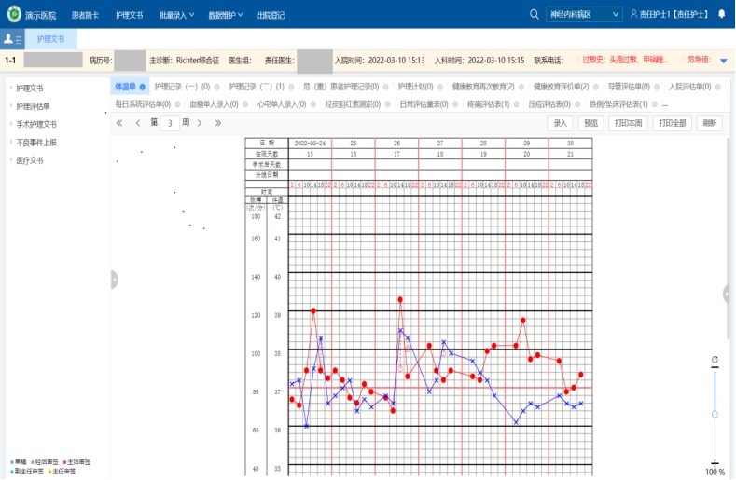Expand the 护理评估单 tree node

point(34,106)
